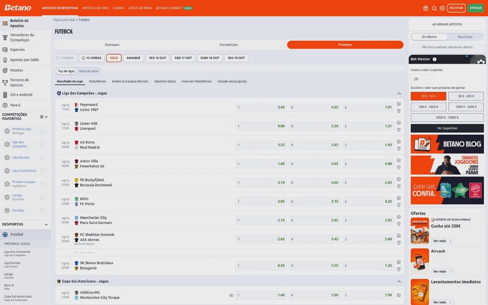This screenshot has width=488, height=305.
Task: Collapse the Desportos section
Action: tap(46, 224)
